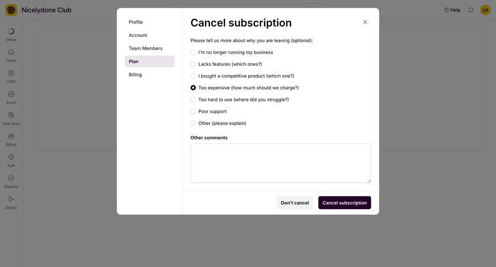Screen dimensions: 496x267
Task: Open the CRM sidebar icon
Action: point(11,73)
